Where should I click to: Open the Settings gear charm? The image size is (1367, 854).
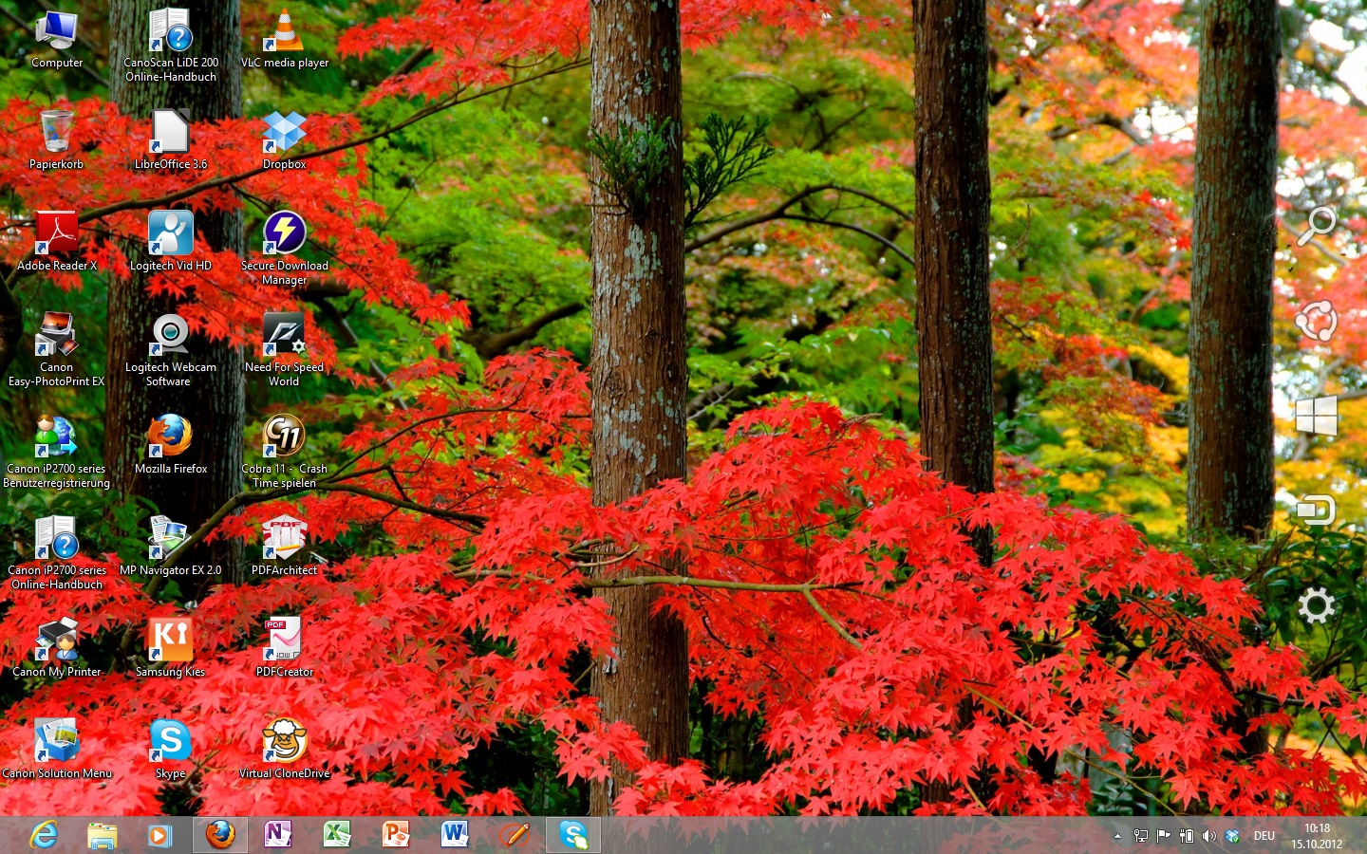tap(1317, 605)
